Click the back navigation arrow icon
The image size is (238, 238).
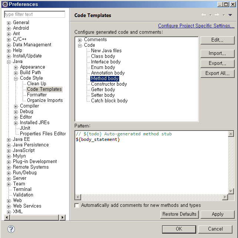point(204,15)
